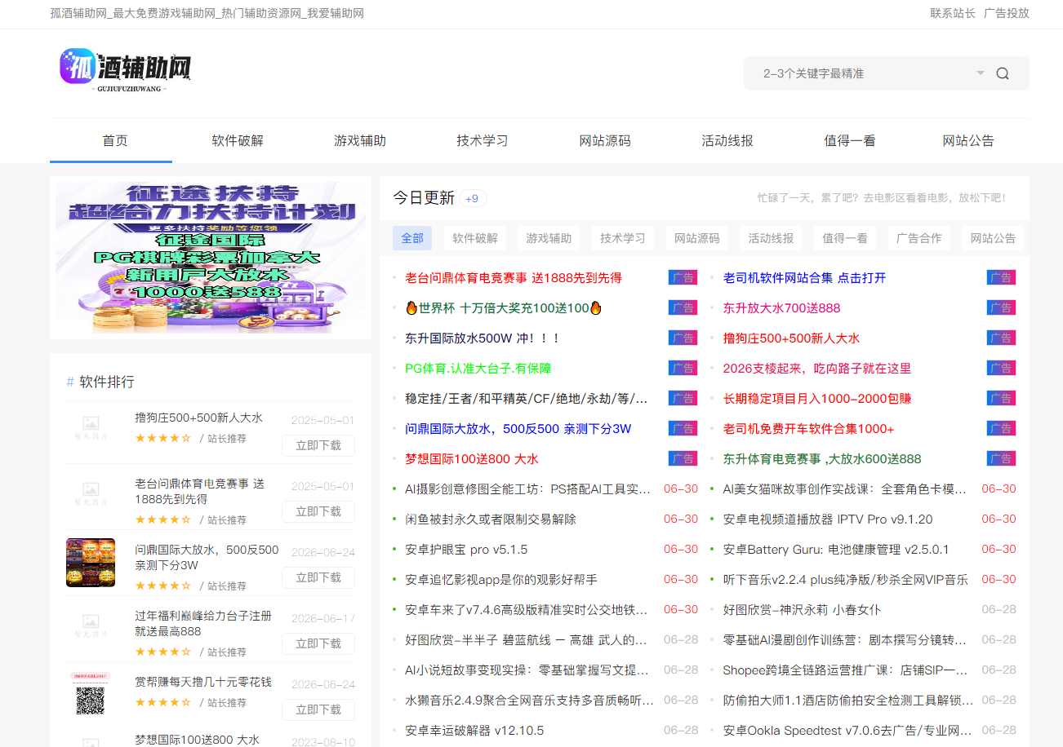Select the 活动线报 filter tab under 今日更新

(x=771, y=238)
